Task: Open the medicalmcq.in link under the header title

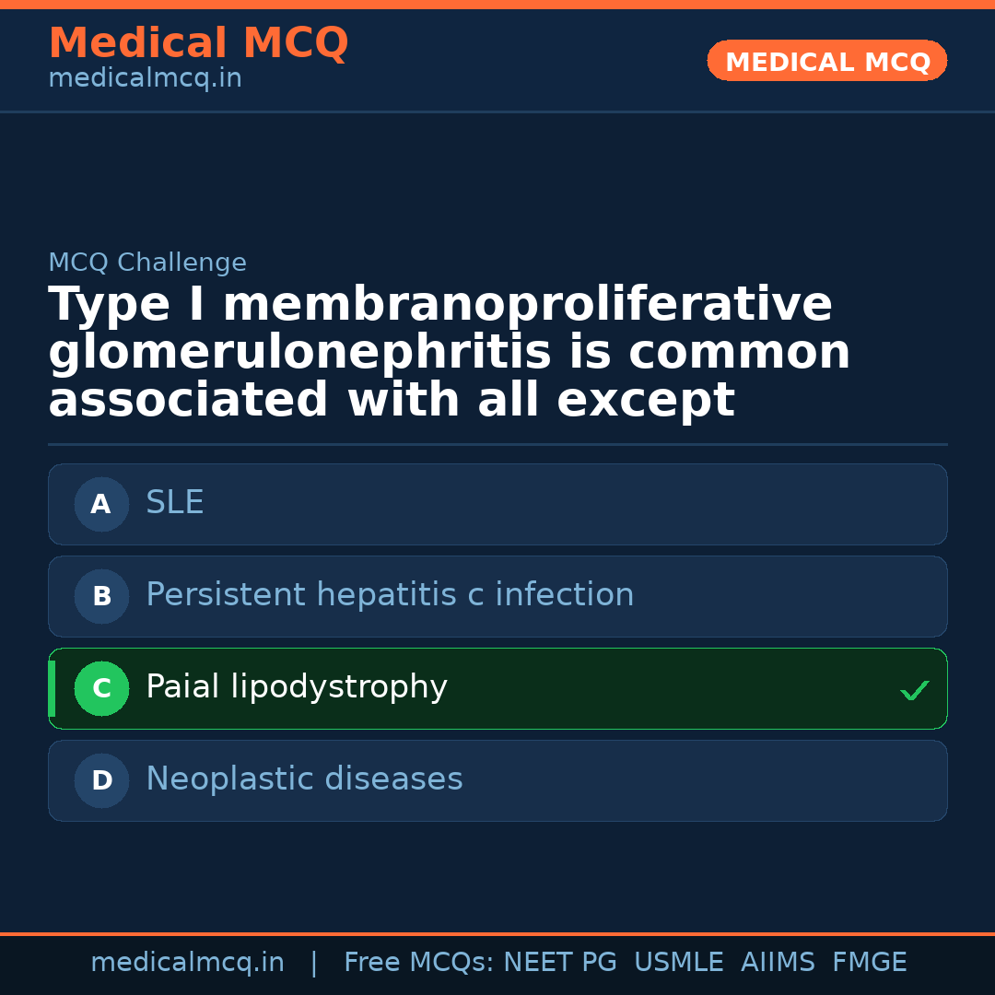Action: (x=145, y=78)
